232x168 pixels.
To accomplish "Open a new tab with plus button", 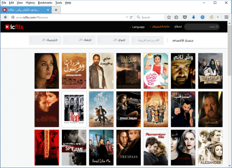I will pos(56,10).
